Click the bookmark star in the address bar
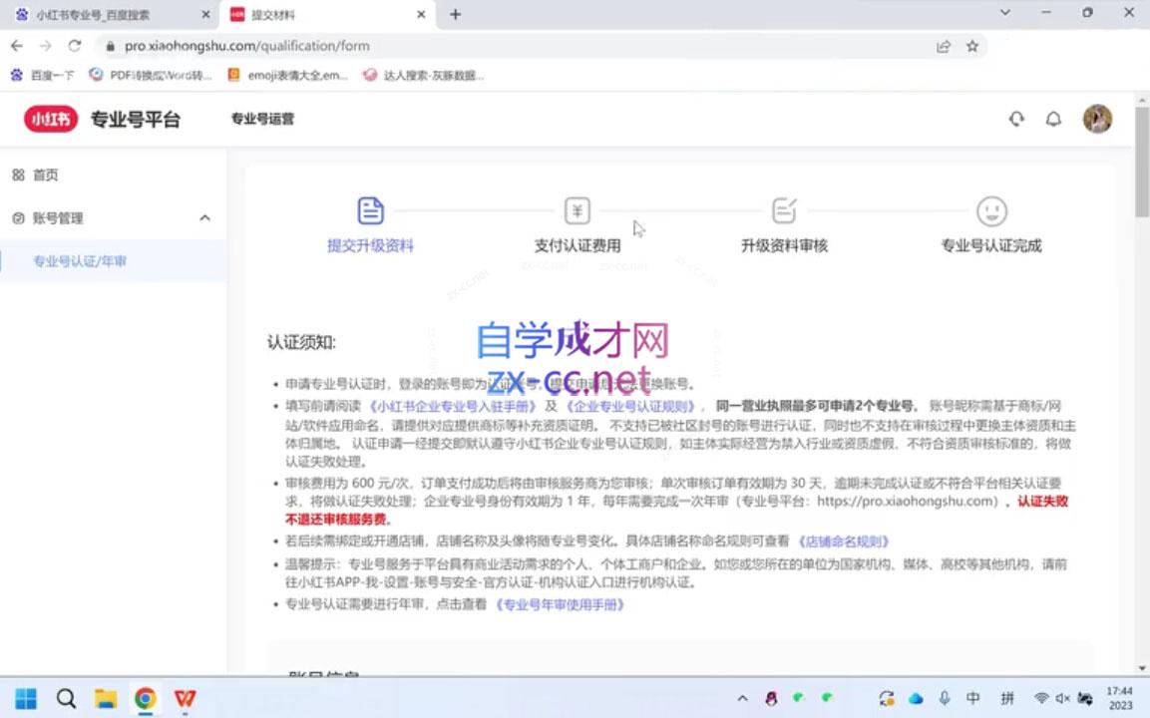 (971, 46)
